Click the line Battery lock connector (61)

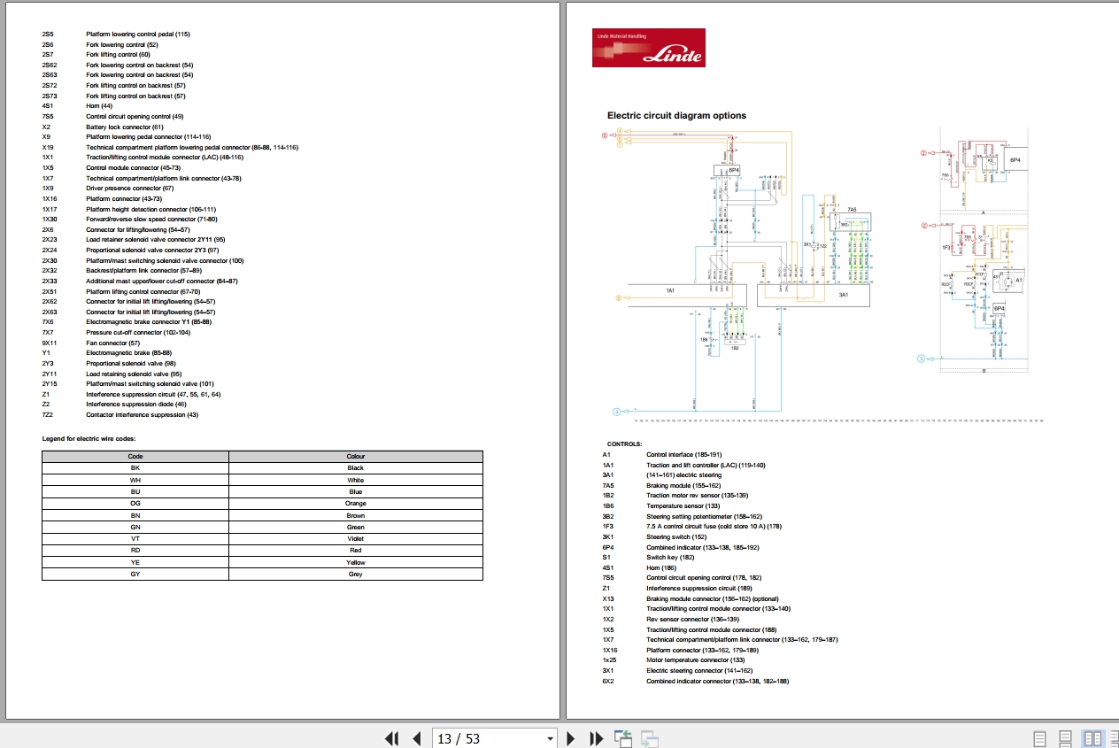[x=125, y=127]
